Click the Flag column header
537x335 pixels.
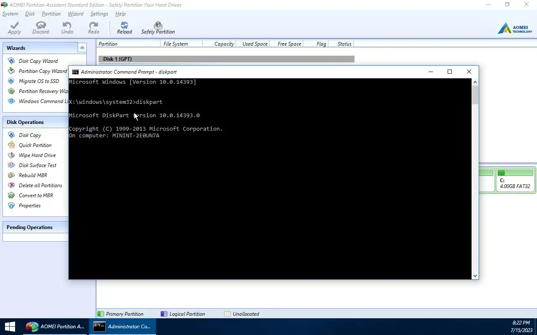(315, 44)
